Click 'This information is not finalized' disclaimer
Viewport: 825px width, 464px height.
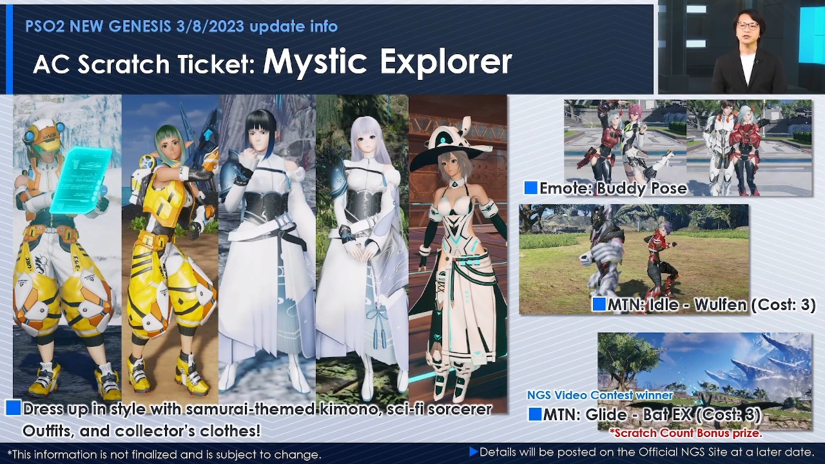coord(164,454)
